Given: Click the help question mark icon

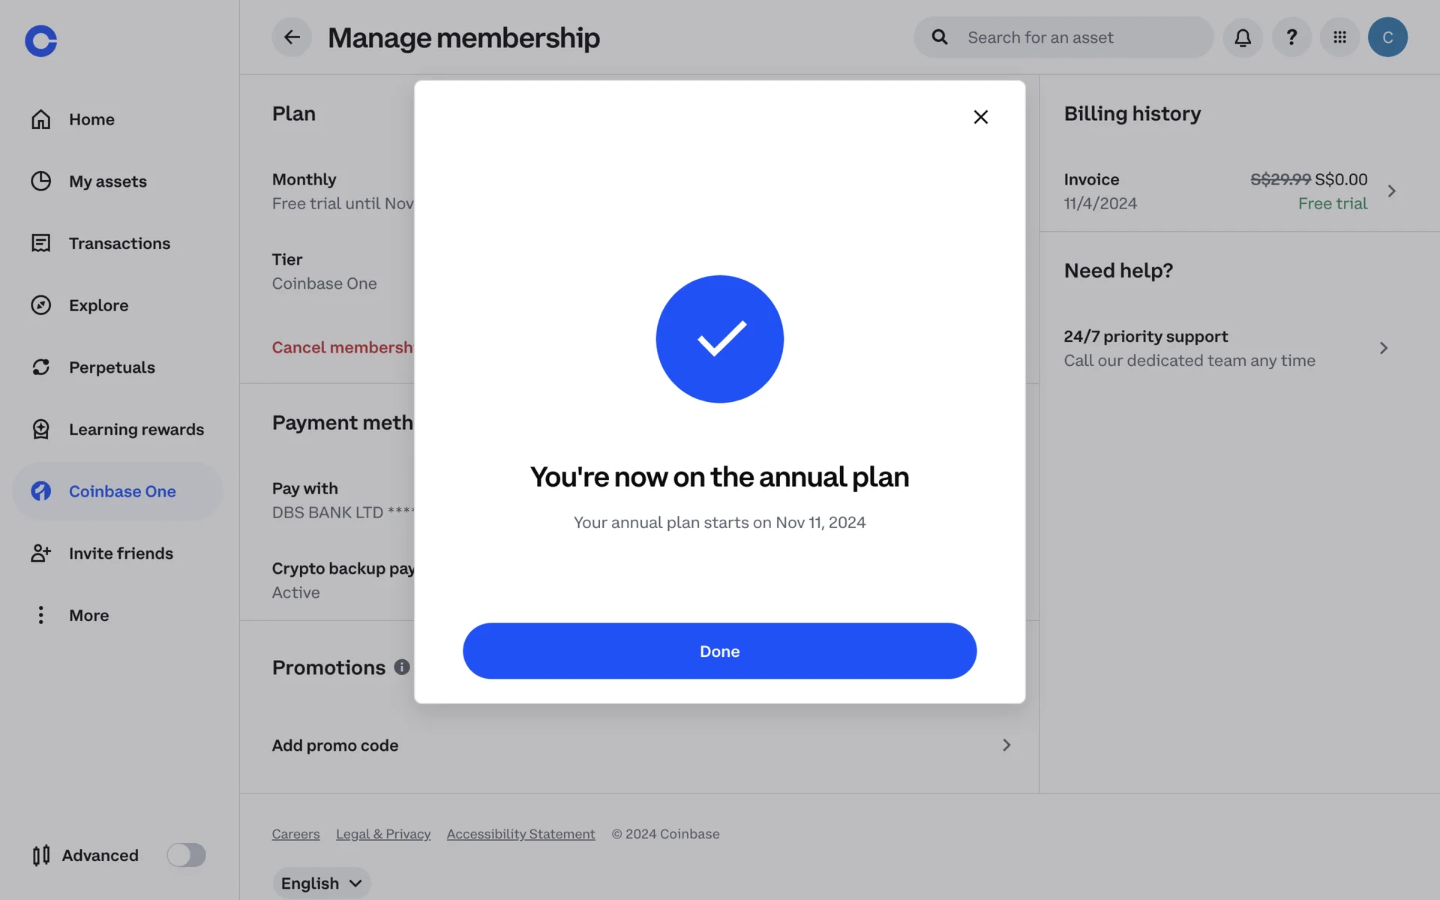Looking at the screenshot, I should tap(1291, 37).
